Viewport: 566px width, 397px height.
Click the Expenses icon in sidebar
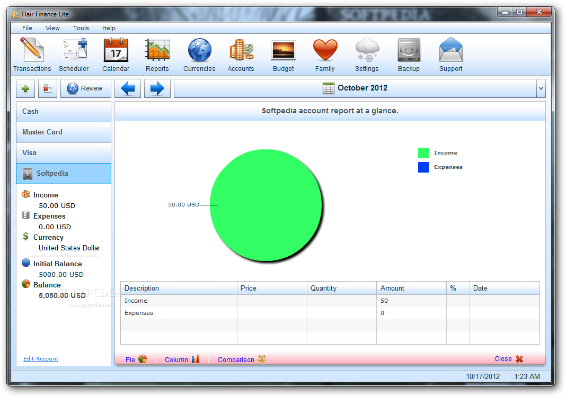[26, 215]
